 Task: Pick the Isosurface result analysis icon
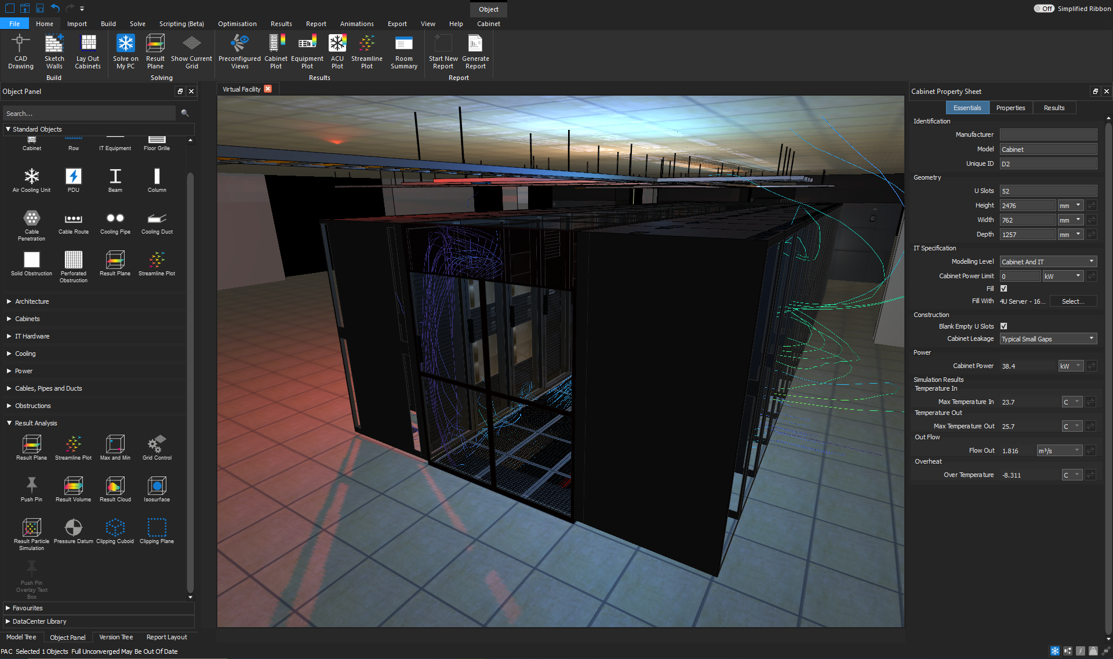click(157, 486)
